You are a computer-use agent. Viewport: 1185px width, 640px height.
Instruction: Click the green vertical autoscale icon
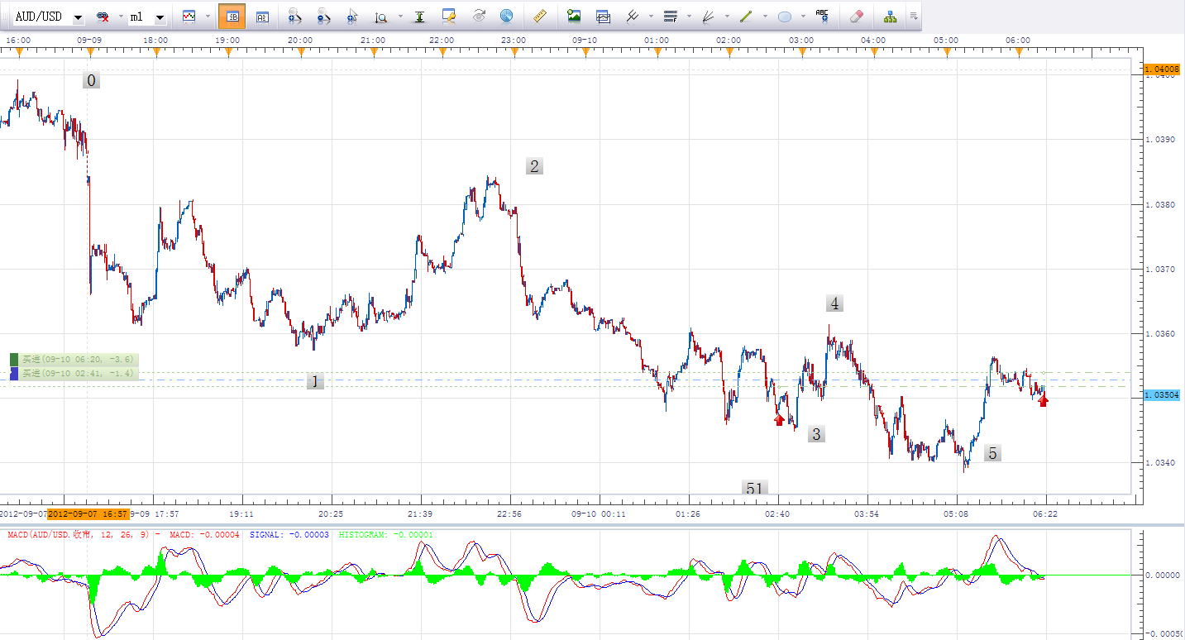[x=420, y=17]
